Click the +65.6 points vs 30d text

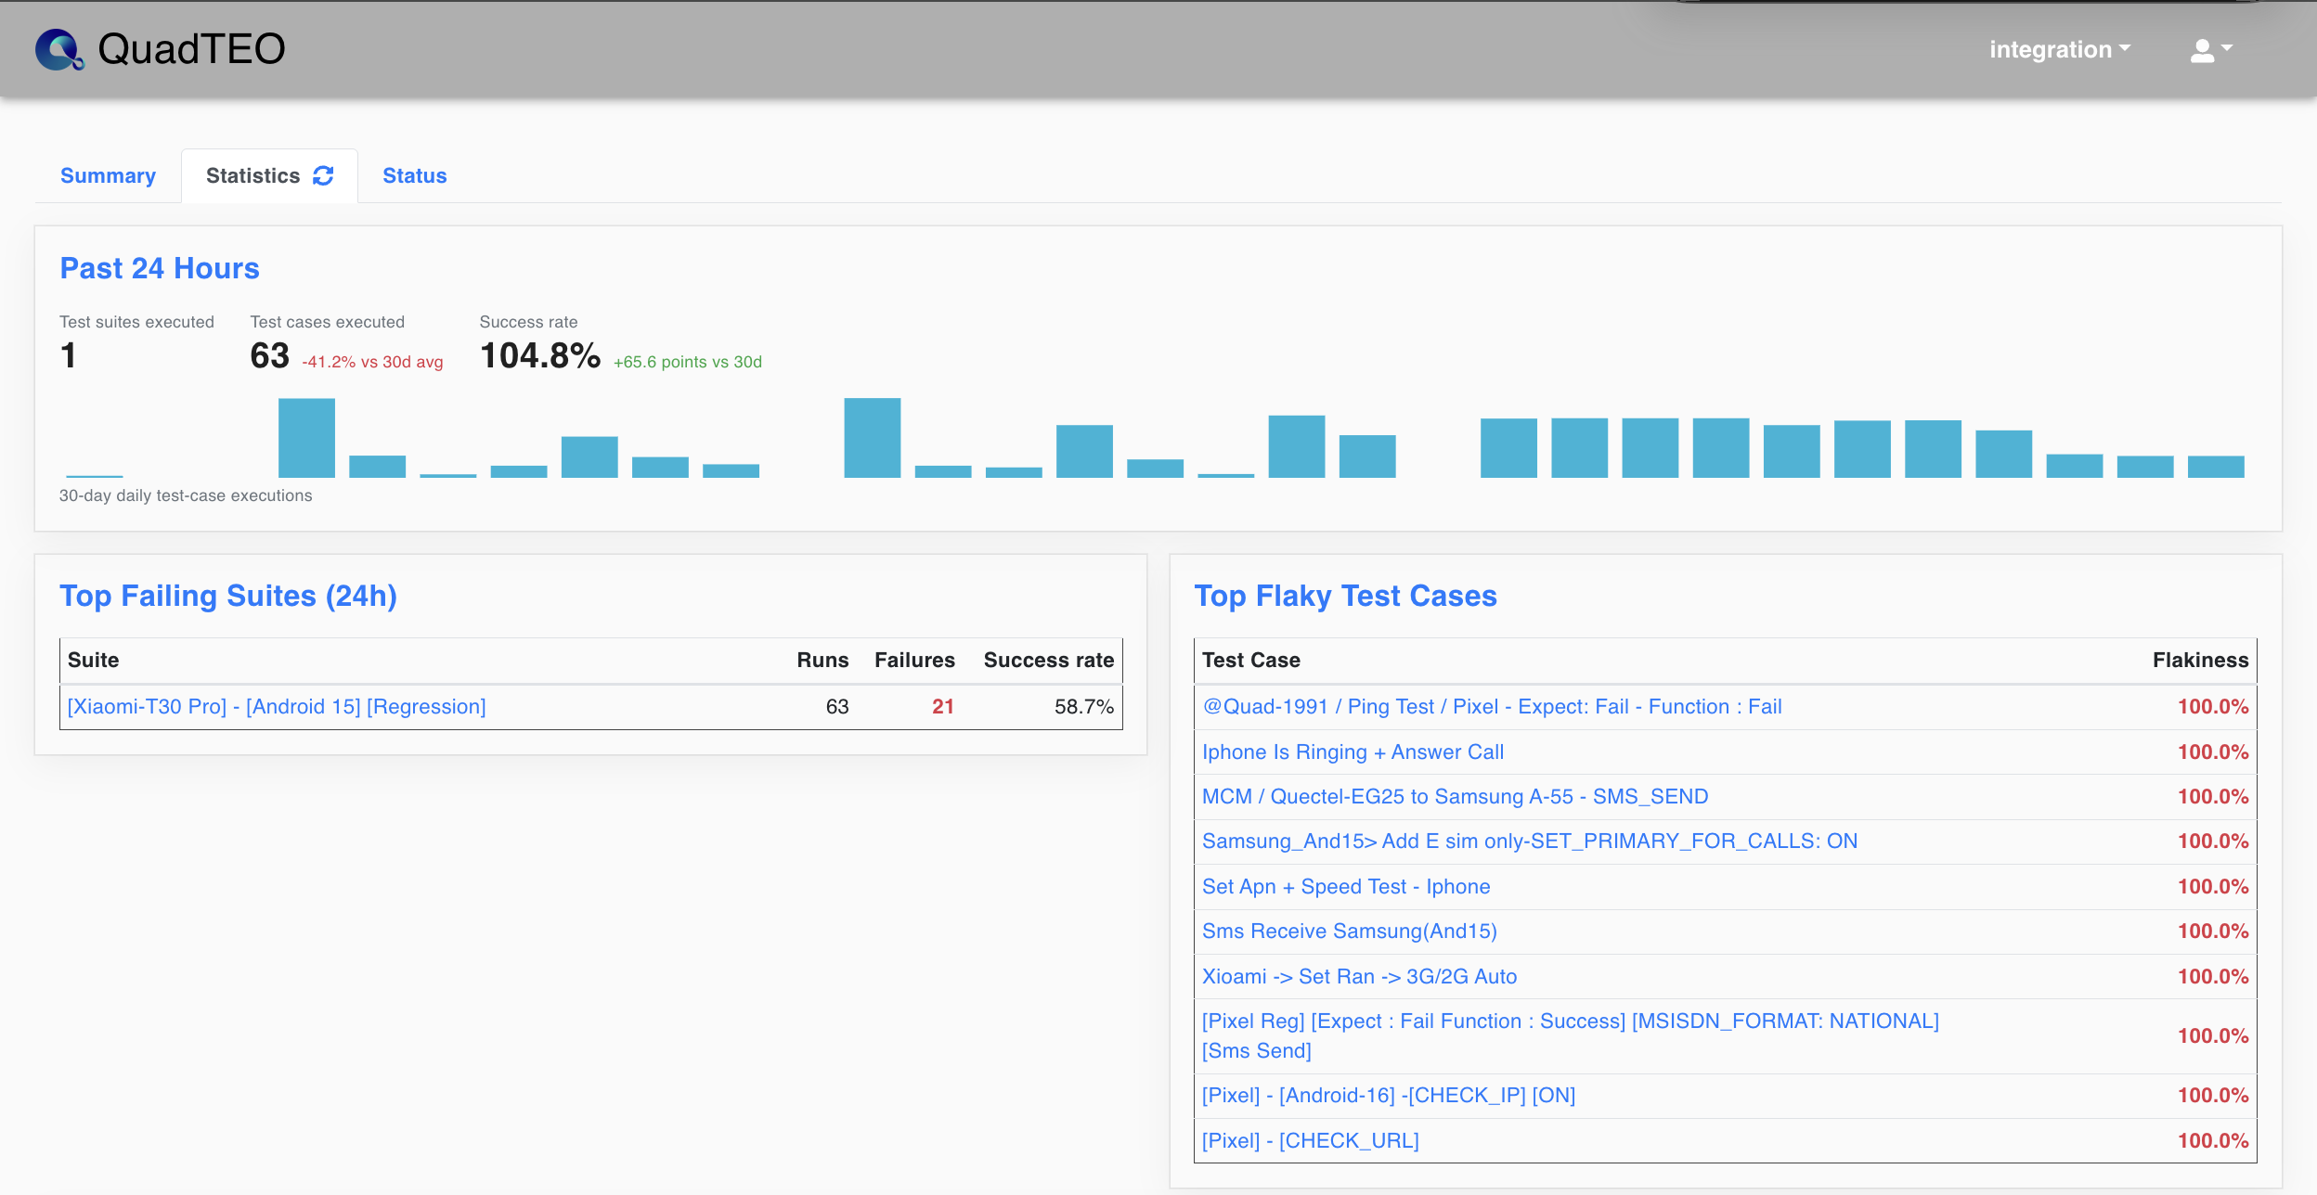[x=688, y=362]
